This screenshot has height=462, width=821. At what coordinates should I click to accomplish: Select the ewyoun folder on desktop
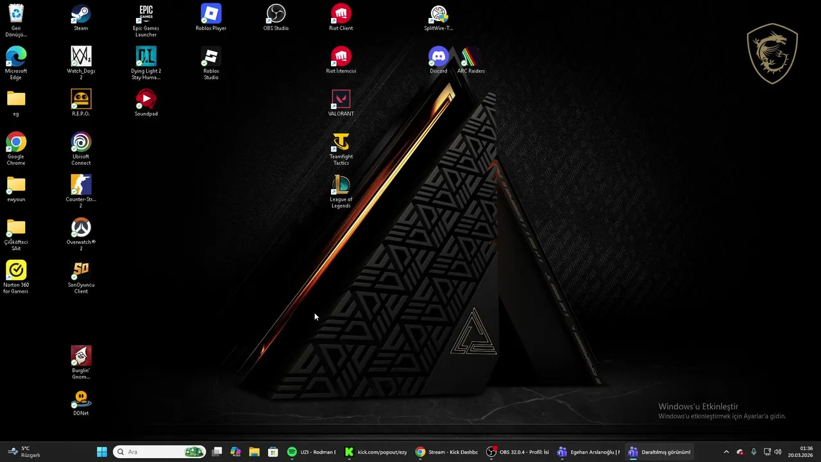click(16, 188)
